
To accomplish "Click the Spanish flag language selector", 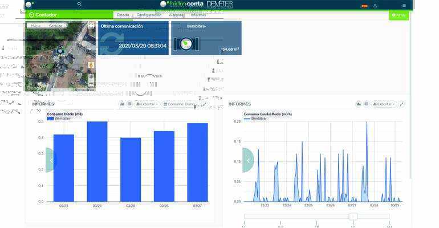I will tap(364, 6).
